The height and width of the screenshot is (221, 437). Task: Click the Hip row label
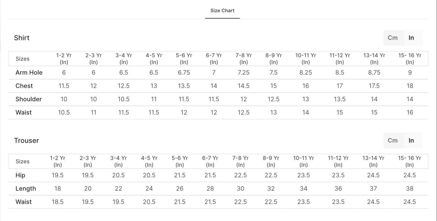pos(20,175)
